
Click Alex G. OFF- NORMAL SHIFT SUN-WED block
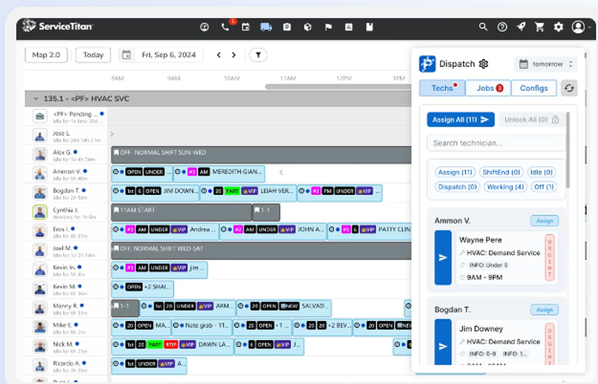click(x=261, y=155)
